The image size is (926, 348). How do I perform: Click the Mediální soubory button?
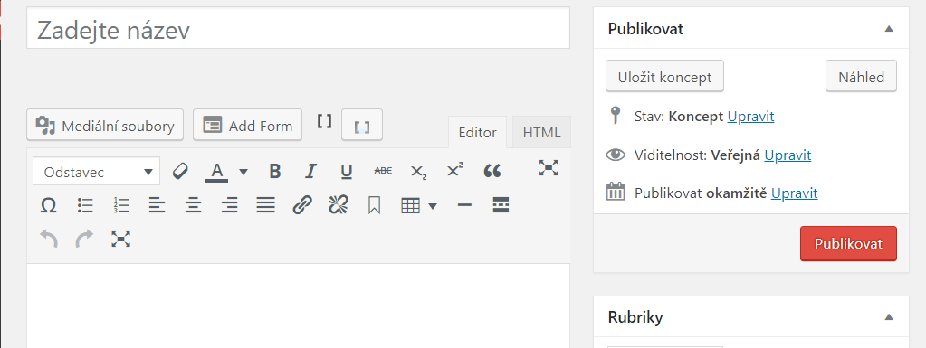(x=105, y=125)
